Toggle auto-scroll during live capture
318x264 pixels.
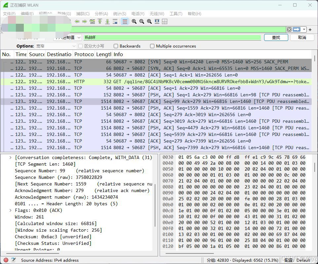pyautogui.click(x=115, y=21)
